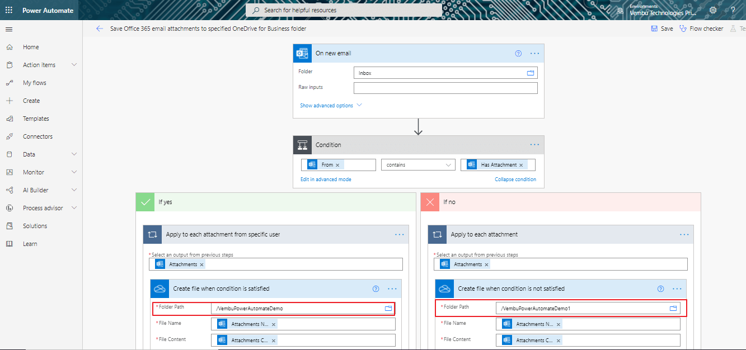
Task: Click the File Name field in If yes
Action: point(303,324)
